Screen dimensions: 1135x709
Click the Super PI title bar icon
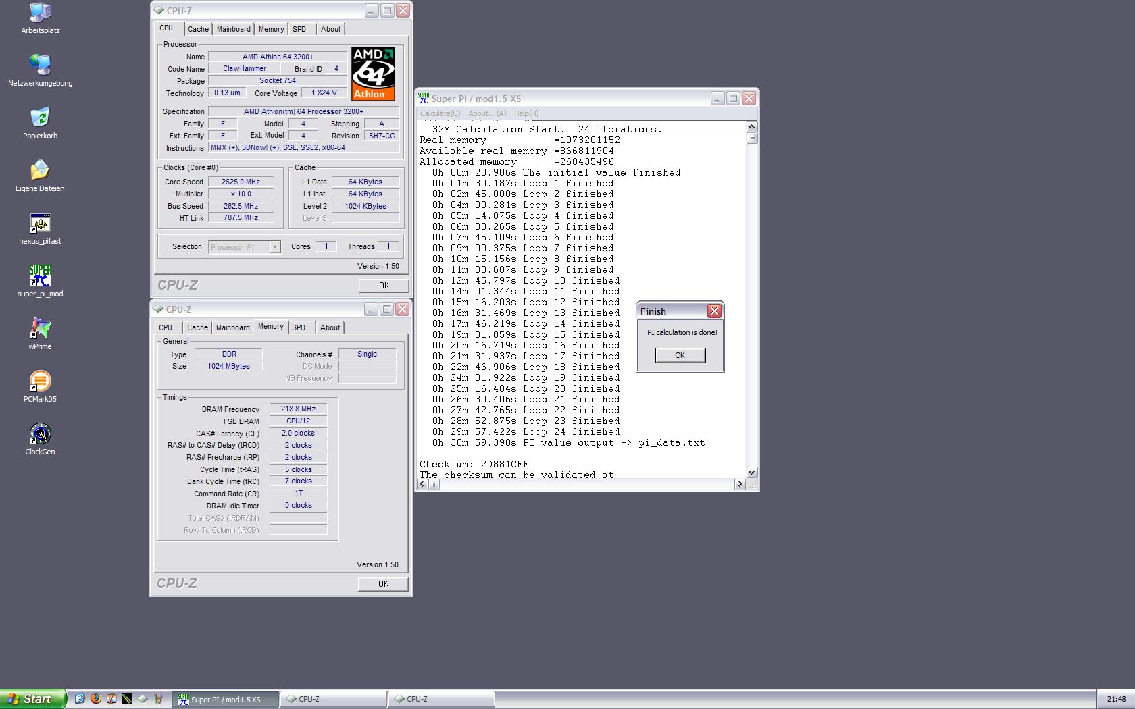click(x=424, y=98)
